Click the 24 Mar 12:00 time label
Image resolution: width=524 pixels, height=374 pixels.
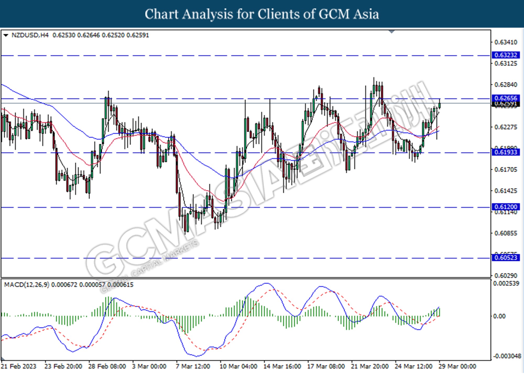(413, 366)
